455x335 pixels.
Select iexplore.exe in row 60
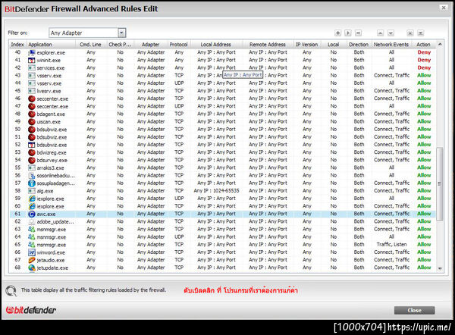coord(50,206)
